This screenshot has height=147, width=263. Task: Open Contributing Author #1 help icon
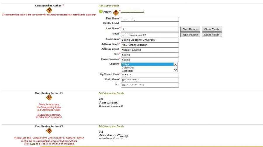[x=49, y=98]
